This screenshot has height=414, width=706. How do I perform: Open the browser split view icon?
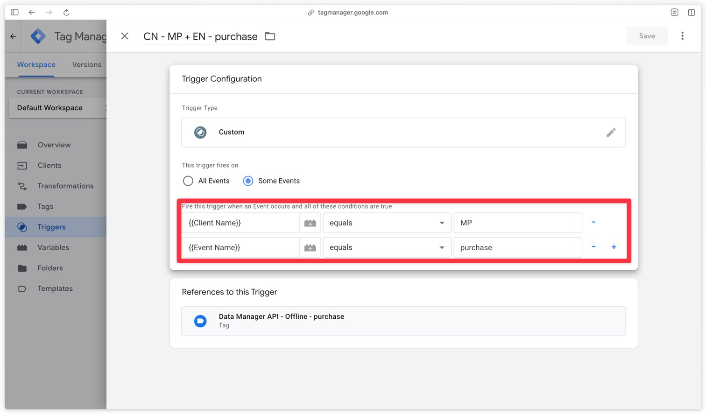point(692,13)
